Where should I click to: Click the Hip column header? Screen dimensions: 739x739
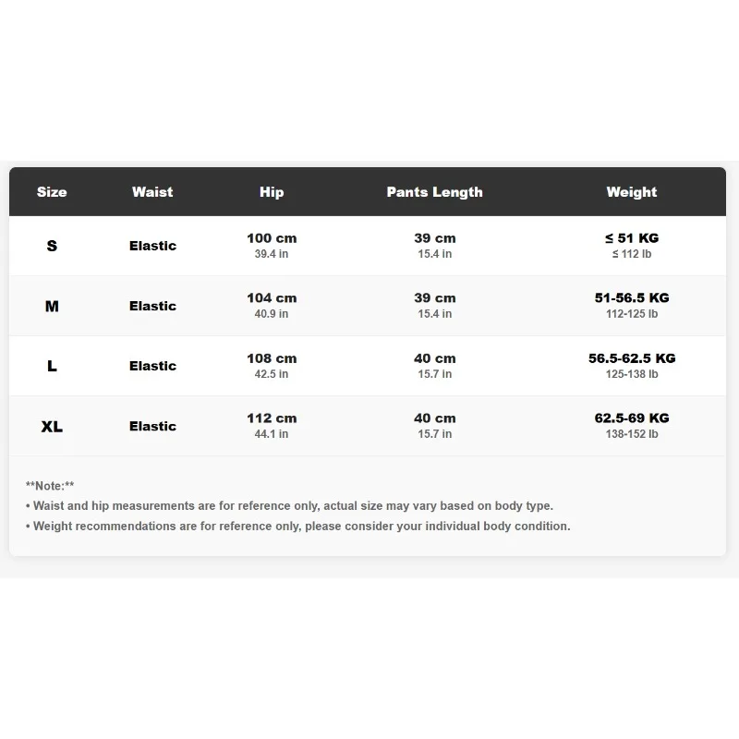[272, 192]
